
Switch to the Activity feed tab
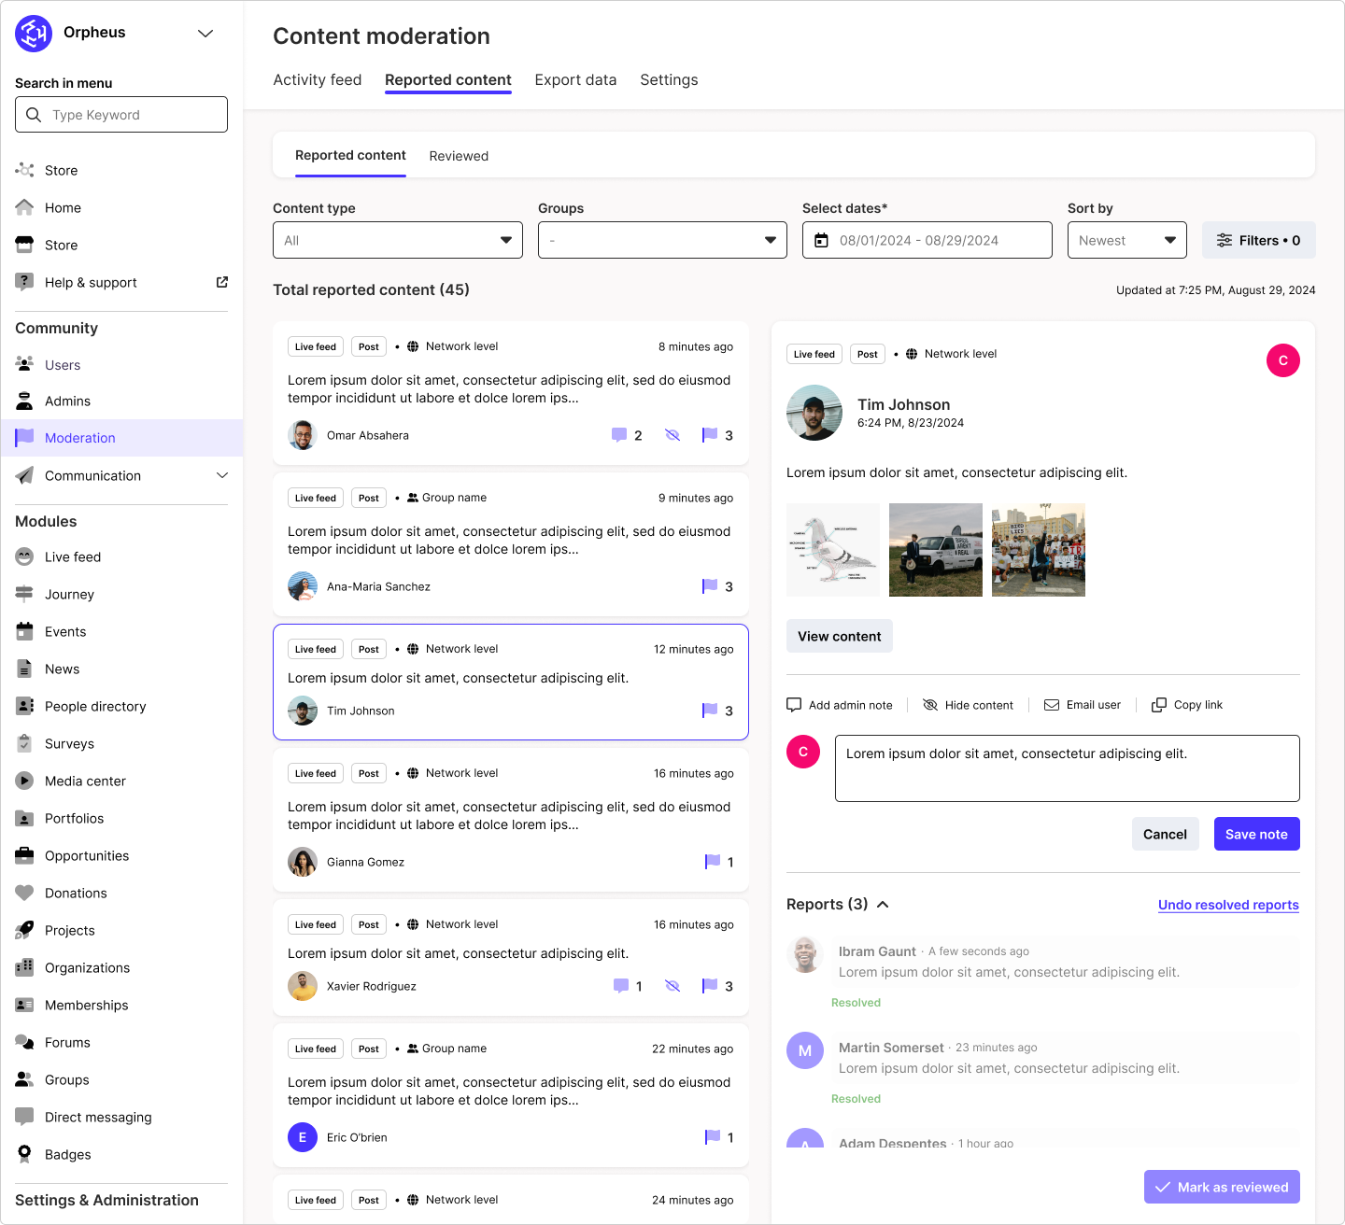[x=318, y=80]
